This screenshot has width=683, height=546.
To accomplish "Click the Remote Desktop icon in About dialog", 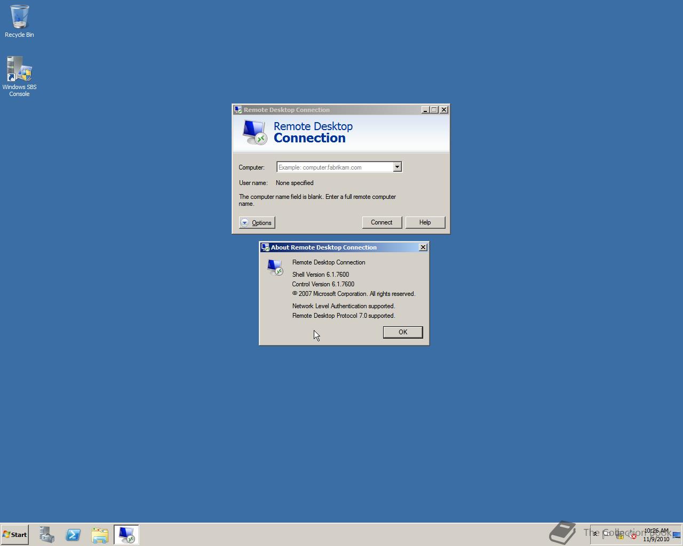I will pyautogui.click(x=275, y=267).
